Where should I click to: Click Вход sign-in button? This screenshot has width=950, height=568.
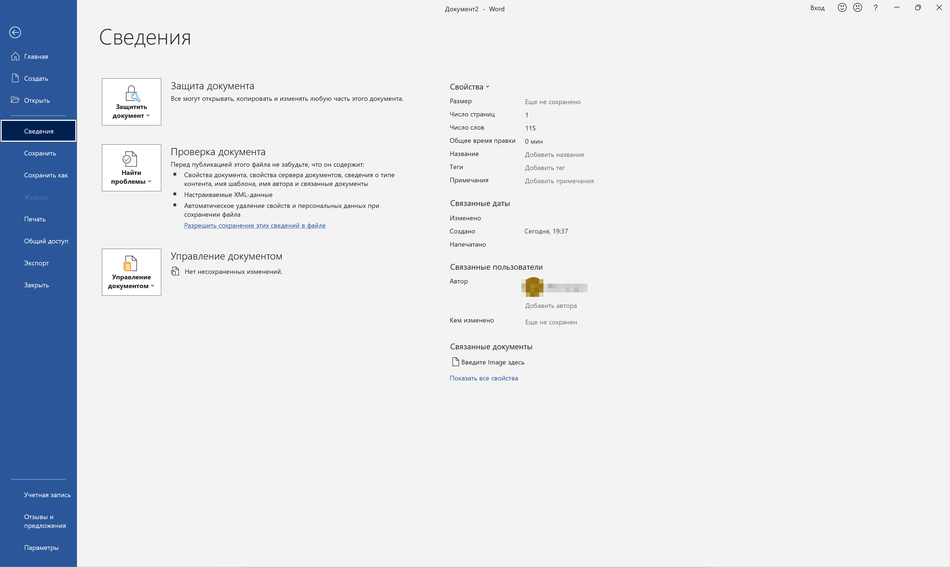click(x=817, y=8)
